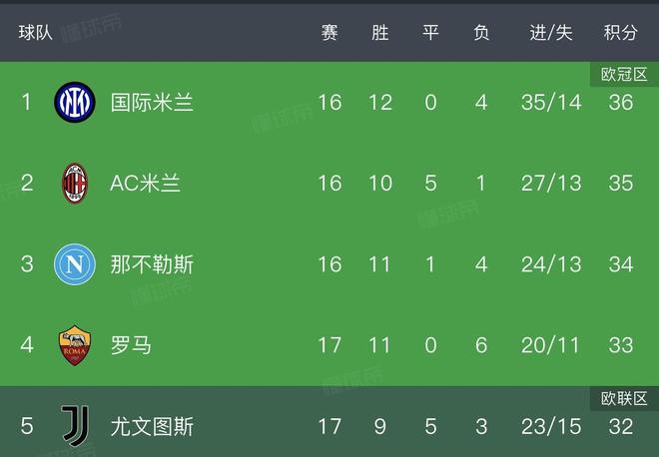Click the 欧冠区 zone label
The image size is (659, 457).
tap(621, 74)
